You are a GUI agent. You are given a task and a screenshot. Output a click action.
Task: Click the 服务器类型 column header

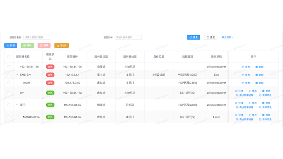tap(101, 57)
